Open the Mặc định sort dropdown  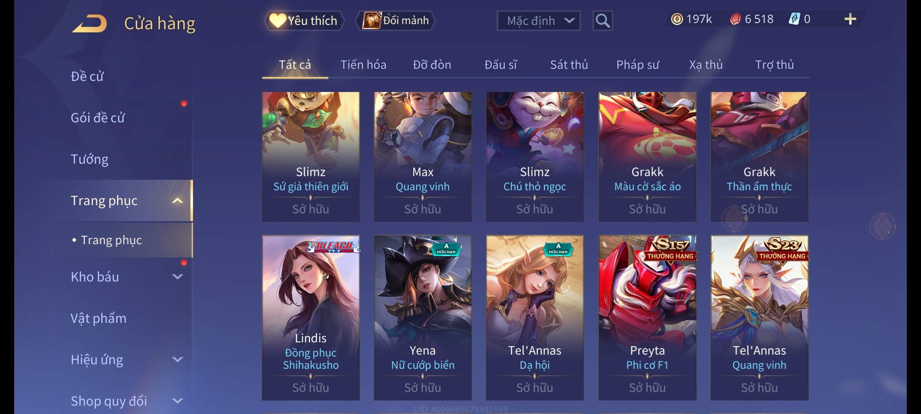tap(538, 21)
